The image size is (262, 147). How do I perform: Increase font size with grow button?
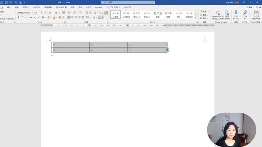(x=42, y=13)
